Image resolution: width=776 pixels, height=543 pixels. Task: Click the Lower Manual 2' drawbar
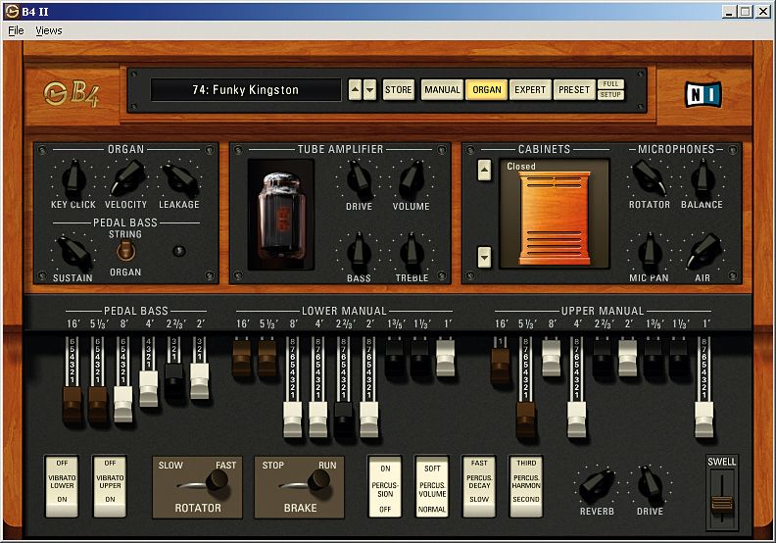coord(368,420)
